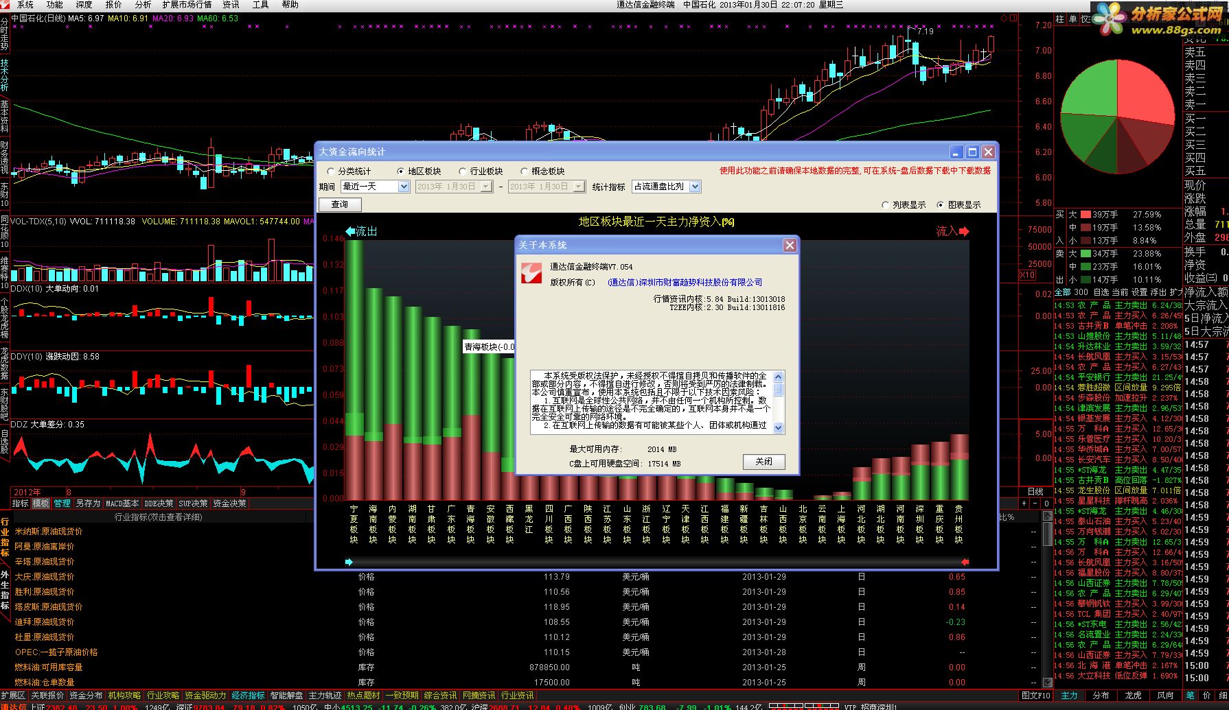Open the end date picker dropdown
1229x710 pixels.
578,187
